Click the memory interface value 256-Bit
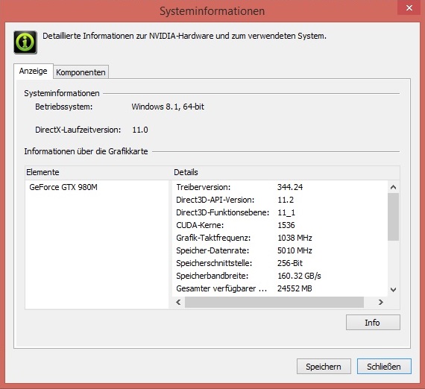This screenshot has height=389, width=425. pyautogui.click(x=290, y=263)
